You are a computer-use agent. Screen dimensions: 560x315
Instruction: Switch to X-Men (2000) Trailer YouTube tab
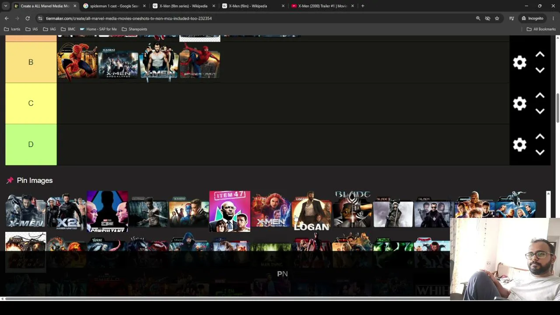[323, 6]
